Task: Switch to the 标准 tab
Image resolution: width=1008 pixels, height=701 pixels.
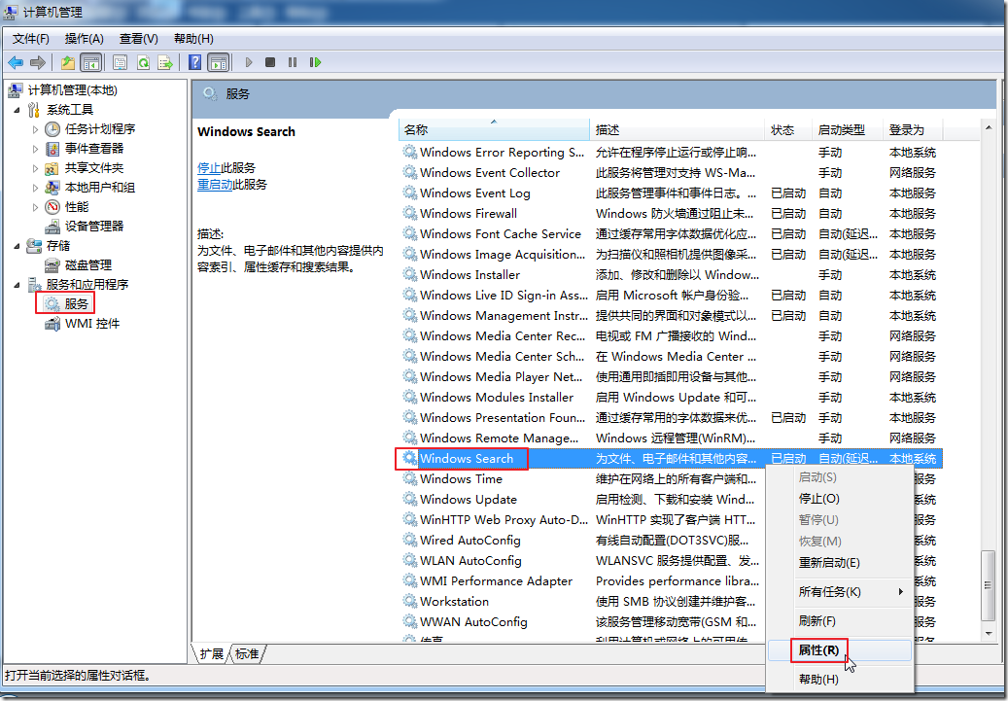Action: click(247, 654)
